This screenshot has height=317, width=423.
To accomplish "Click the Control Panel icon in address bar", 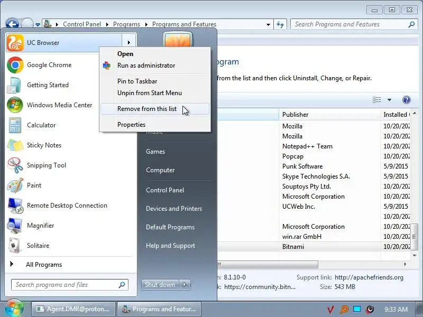I will click(x=48, y=24).
